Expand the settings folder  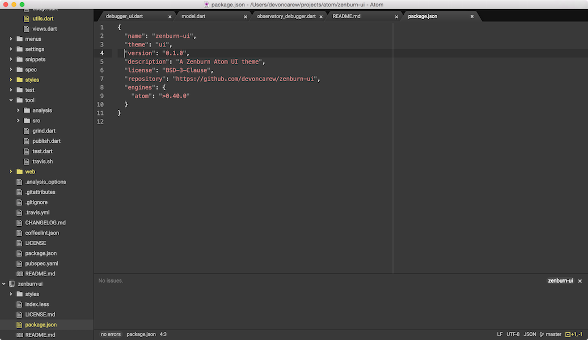11,49
